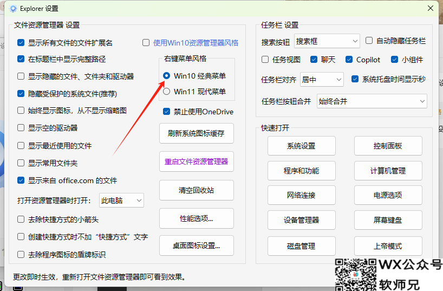Click the 使用Win10资源管理器风格 blue label
Image resolution: width=443 pixels, height=291 pixels.
(x=196, y=43)
